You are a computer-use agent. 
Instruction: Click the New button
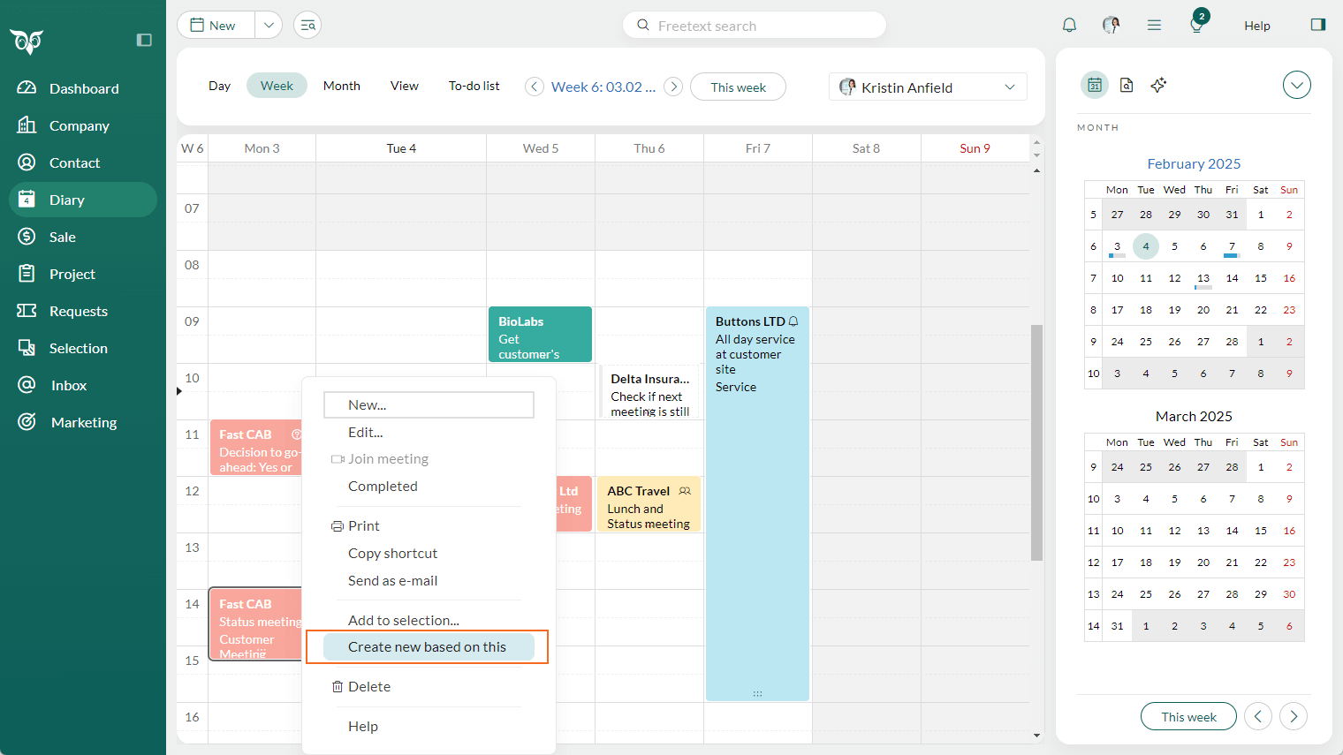[x=216, y=25]
